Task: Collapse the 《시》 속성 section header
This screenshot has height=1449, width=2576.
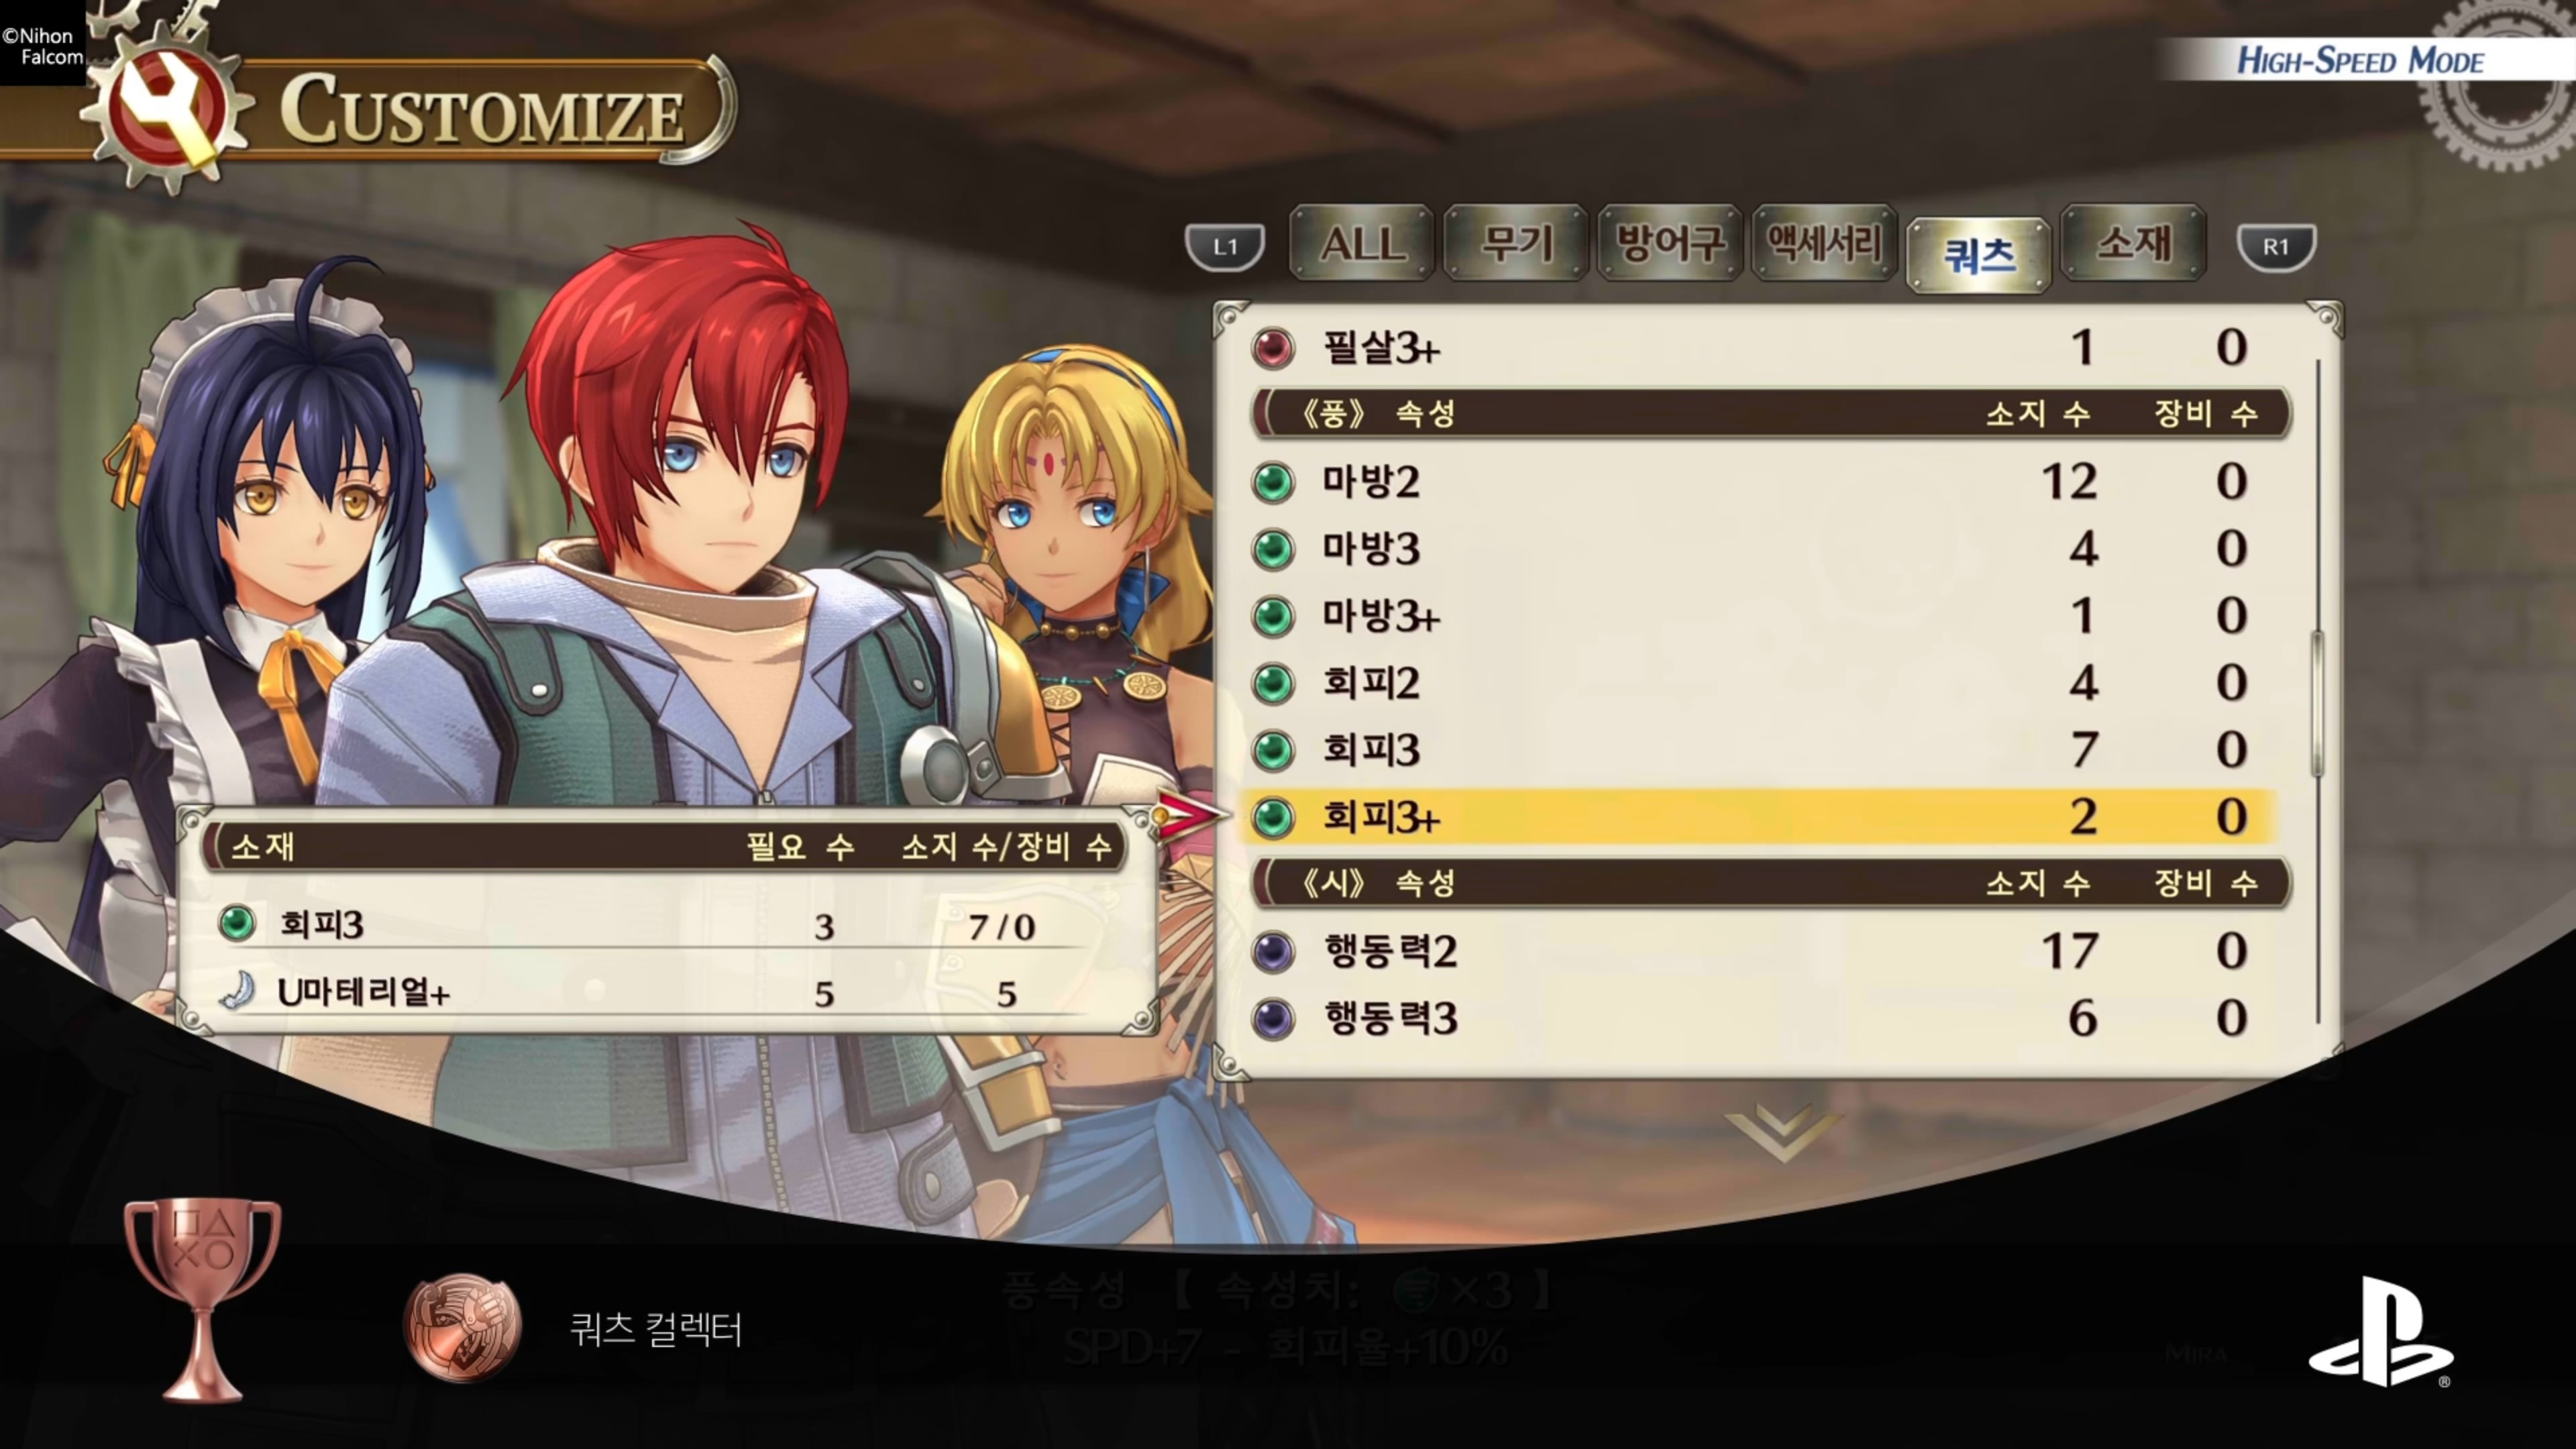Action: 1771,883
